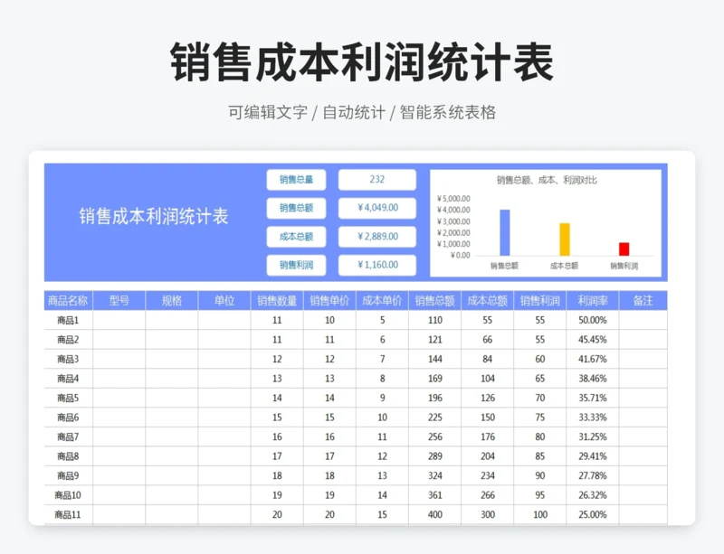This screenshot has height=554, width=724.
Task: Select the 销售总额 column header
Action: (435, 301)
